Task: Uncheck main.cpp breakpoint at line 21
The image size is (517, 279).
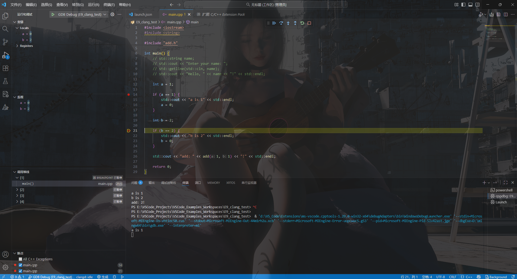Action: (20, 271)
